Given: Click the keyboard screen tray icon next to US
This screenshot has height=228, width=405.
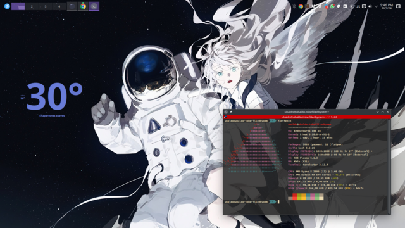Looking at the screenshot, I should [x=364, y=6].
